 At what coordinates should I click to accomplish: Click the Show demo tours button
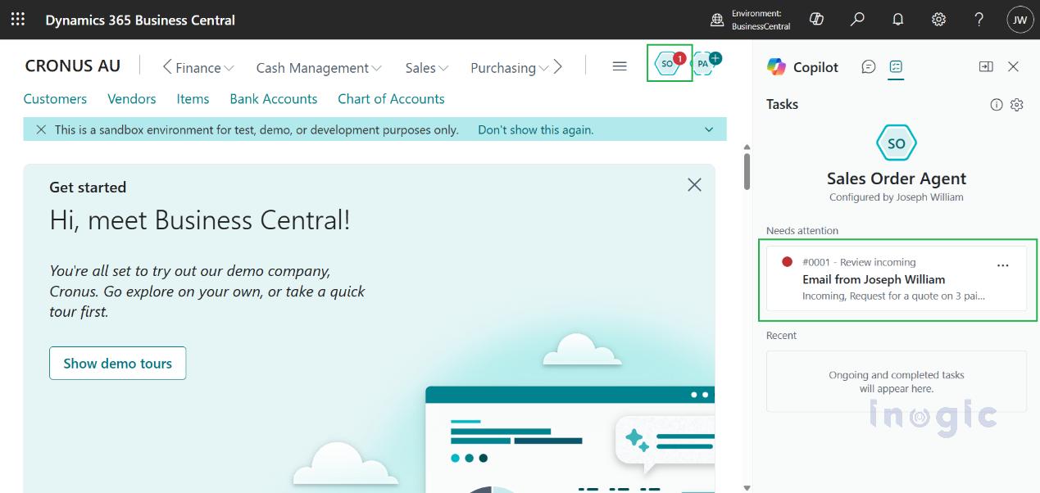117,363
